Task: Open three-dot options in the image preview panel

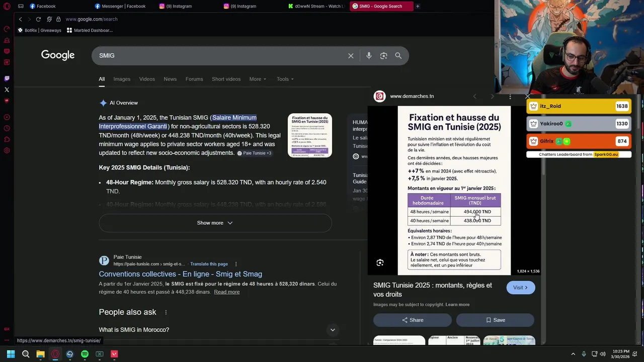Action: [510, 97]
